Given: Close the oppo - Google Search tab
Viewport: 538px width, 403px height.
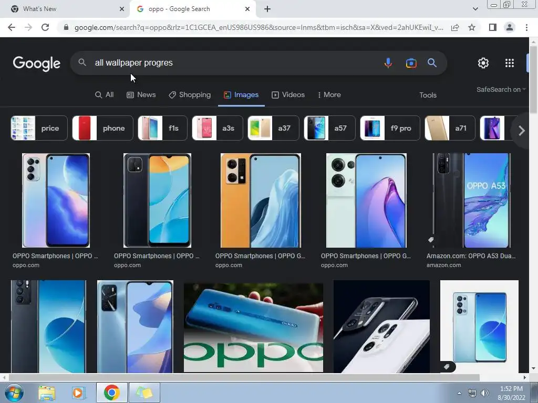Looking at the screenshot, I should click(247, 9).
